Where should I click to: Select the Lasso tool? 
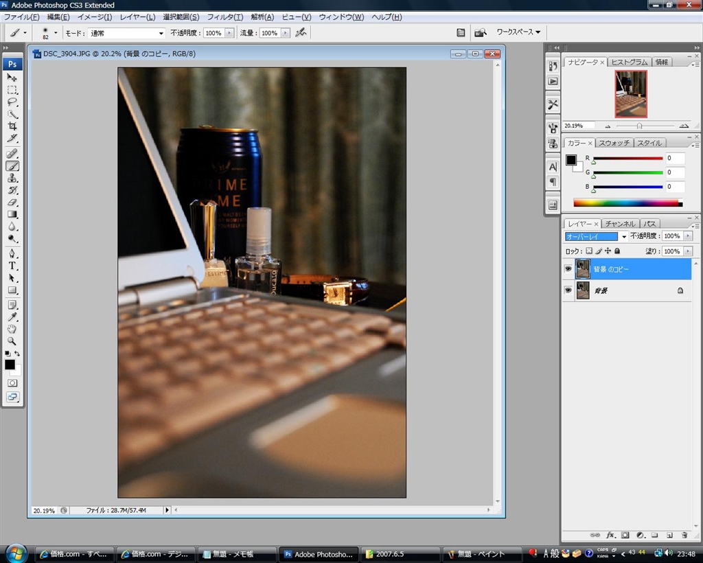pyautogui.click(x=12, y=102)
